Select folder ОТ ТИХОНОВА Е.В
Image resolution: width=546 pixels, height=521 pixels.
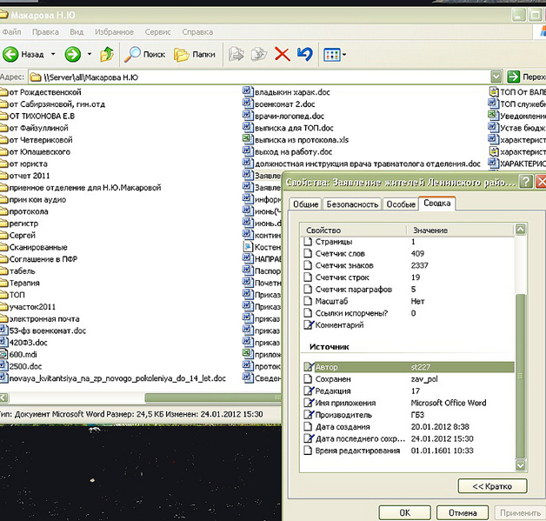click(37, 116)
